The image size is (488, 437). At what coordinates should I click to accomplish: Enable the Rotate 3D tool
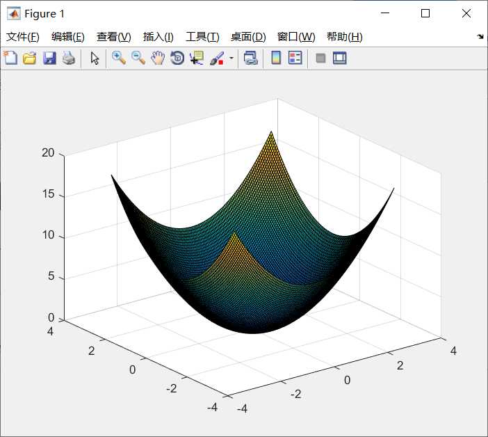[177, 58]
